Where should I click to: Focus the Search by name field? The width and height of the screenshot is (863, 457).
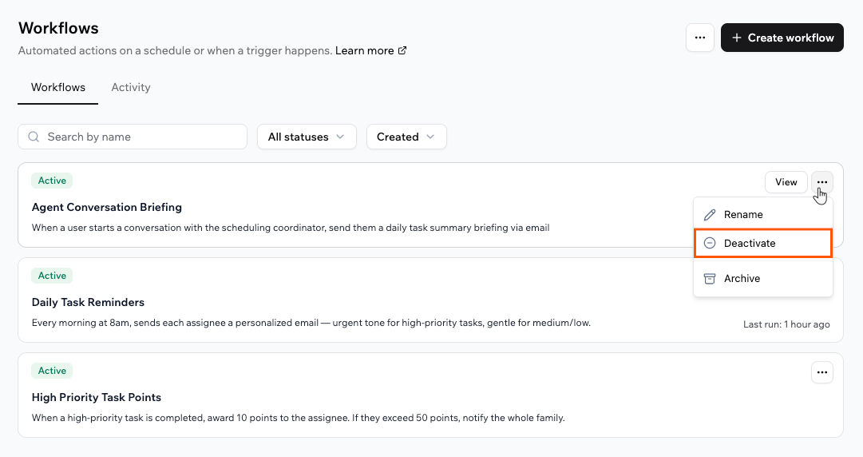[132, 137]
